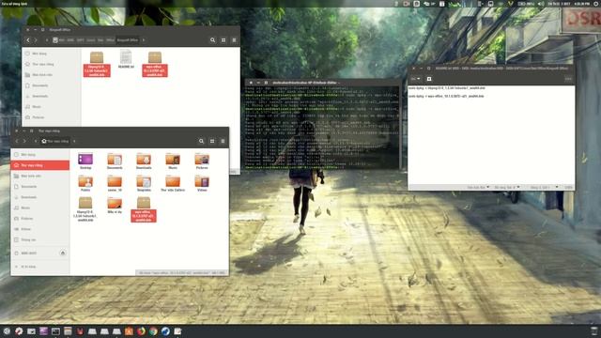Open Recent in Kingsoft Office window sidebar
This screenshot has height=338, width=601.
point(52,54)
